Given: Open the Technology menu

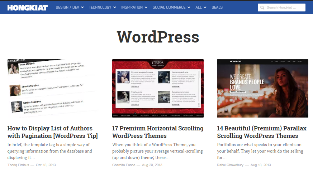Looking at the screenshot, I should [103, 7].
